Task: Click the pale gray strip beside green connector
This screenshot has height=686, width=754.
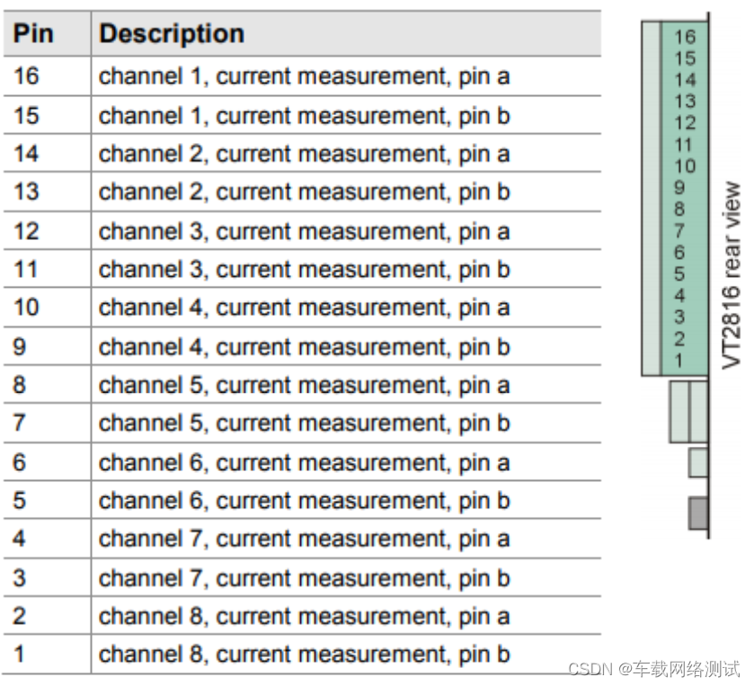Action: click(x=652, y=198)
